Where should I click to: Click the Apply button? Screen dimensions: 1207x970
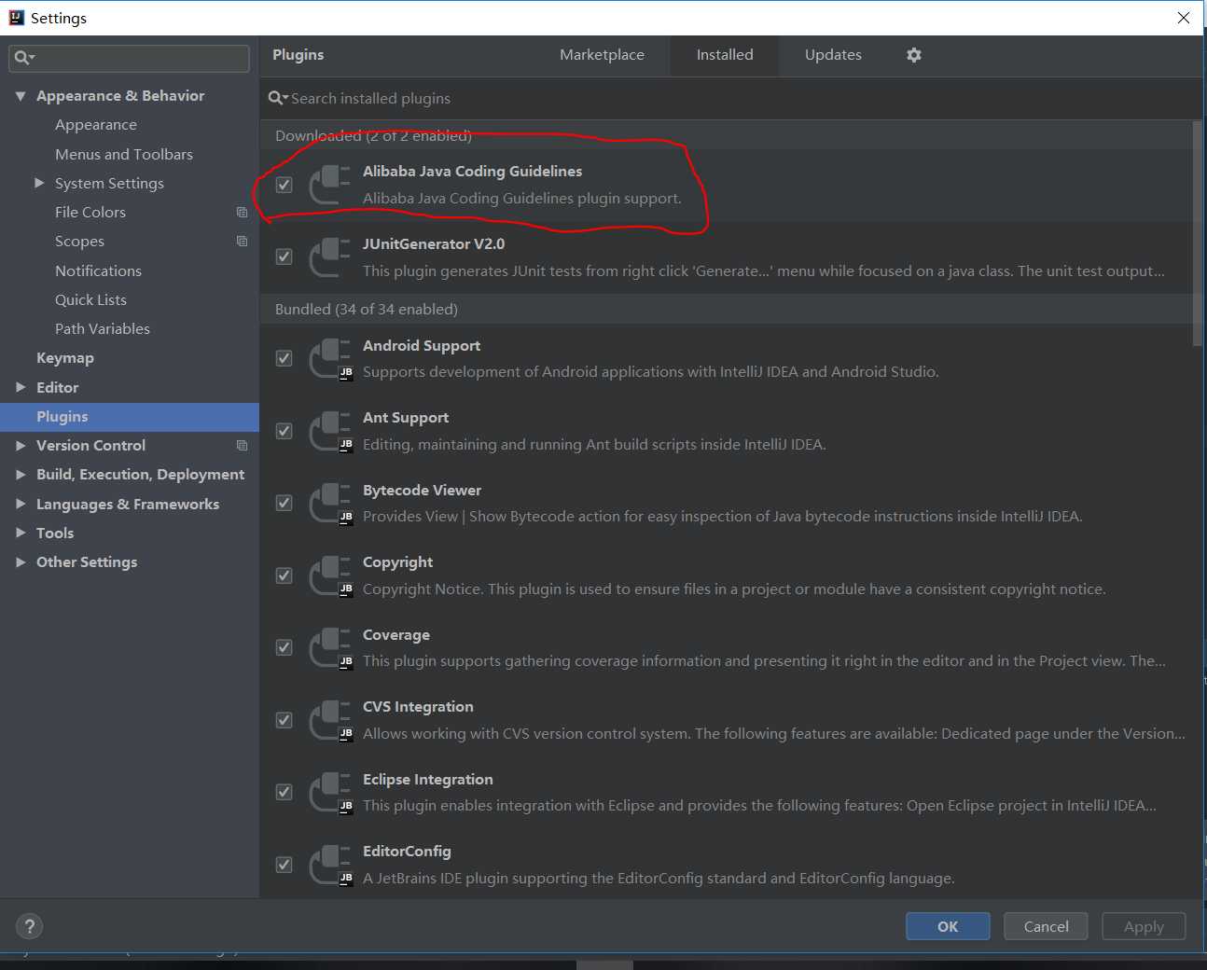(1144, 926)
